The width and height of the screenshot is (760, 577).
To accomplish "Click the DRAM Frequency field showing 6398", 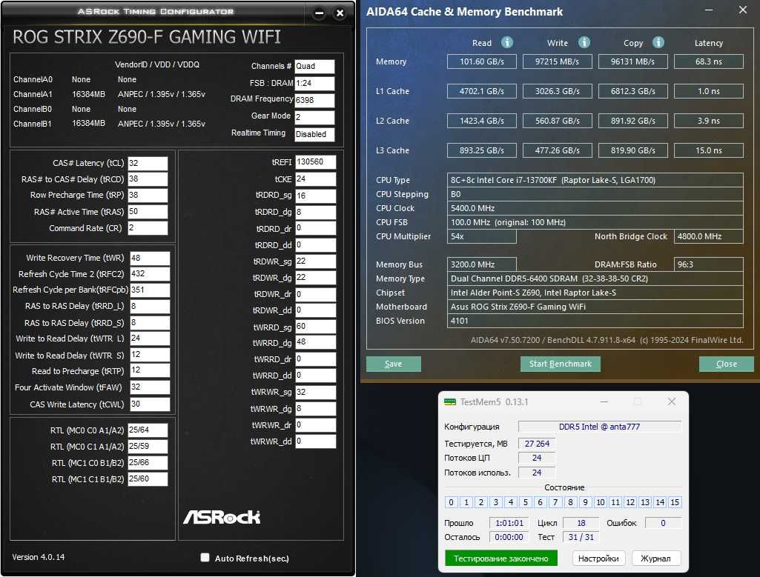I will (x=314, y=100).
